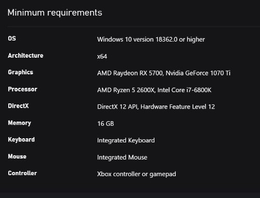Select the Controller label
Viewport: 260px width, 198px height.
click(22, 173)
